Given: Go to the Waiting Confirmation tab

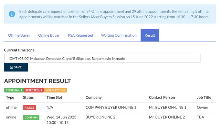Looking at the screenshot, I should coord(119,35).
